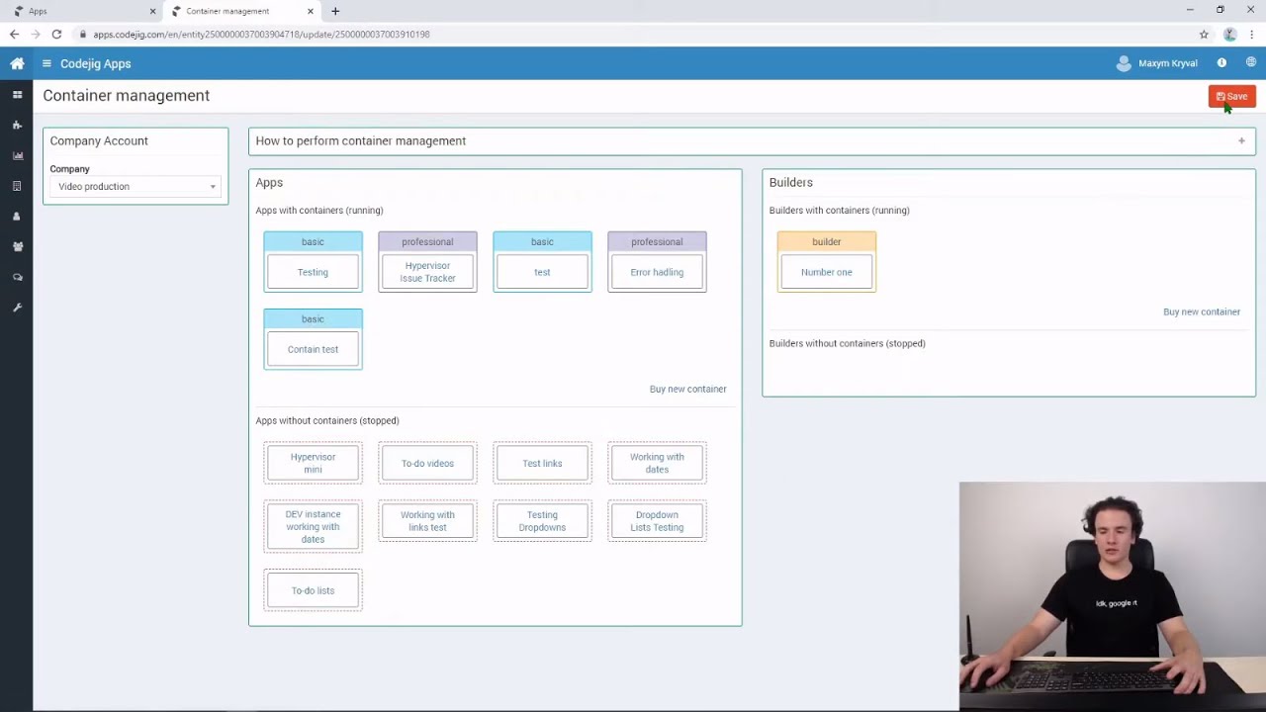Select the Hypervisor Issue Tracker app card
This screenshot has width=1266, height=712.
click(x=427, y=262)
